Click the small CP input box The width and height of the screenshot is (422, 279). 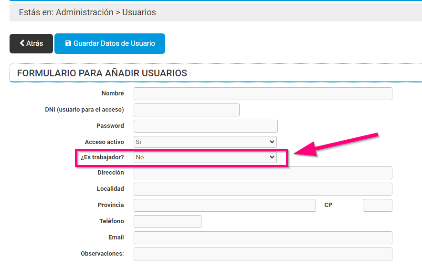[377, 205]
